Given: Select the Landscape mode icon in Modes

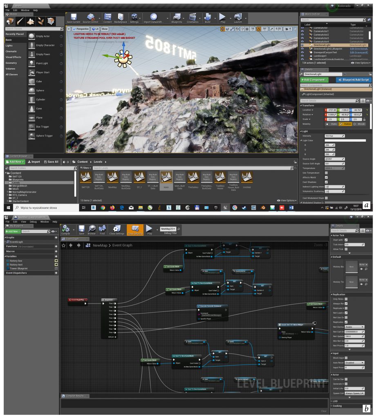Looking at the screenshot, I should click(x=30, y=21).
